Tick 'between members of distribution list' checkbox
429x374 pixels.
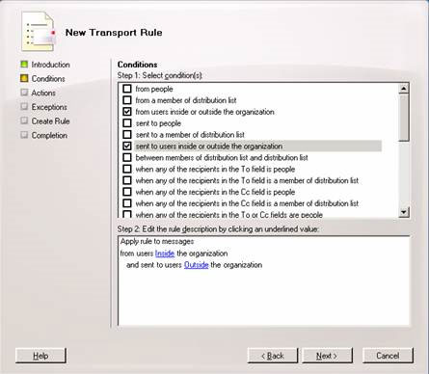click(127, 157)
